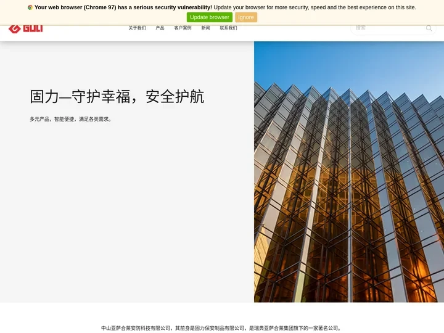Open the 客户案例 menu item

pos(183,28)
